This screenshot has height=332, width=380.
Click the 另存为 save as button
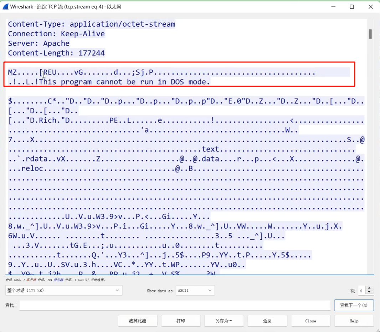(224, 321)
